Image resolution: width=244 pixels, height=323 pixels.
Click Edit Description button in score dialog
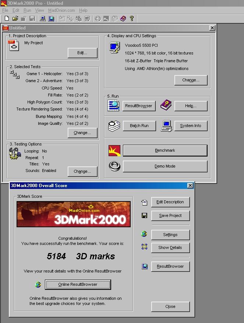point(170,202)
